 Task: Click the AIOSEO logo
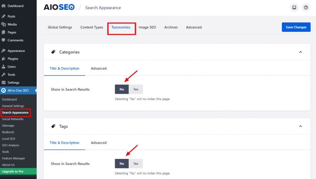point(59,7)
